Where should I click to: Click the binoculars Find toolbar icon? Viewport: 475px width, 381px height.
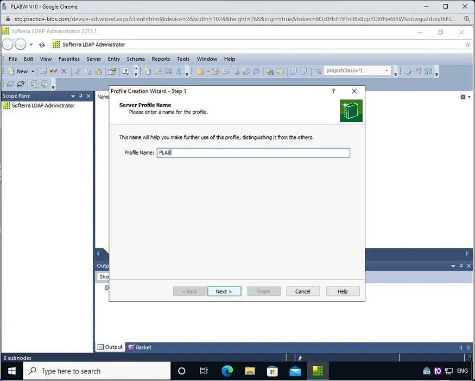tap(270, 72)
